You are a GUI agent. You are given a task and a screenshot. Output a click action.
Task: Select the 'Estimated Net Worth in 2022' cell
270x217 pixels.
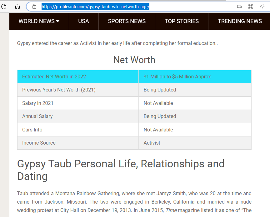78,76
